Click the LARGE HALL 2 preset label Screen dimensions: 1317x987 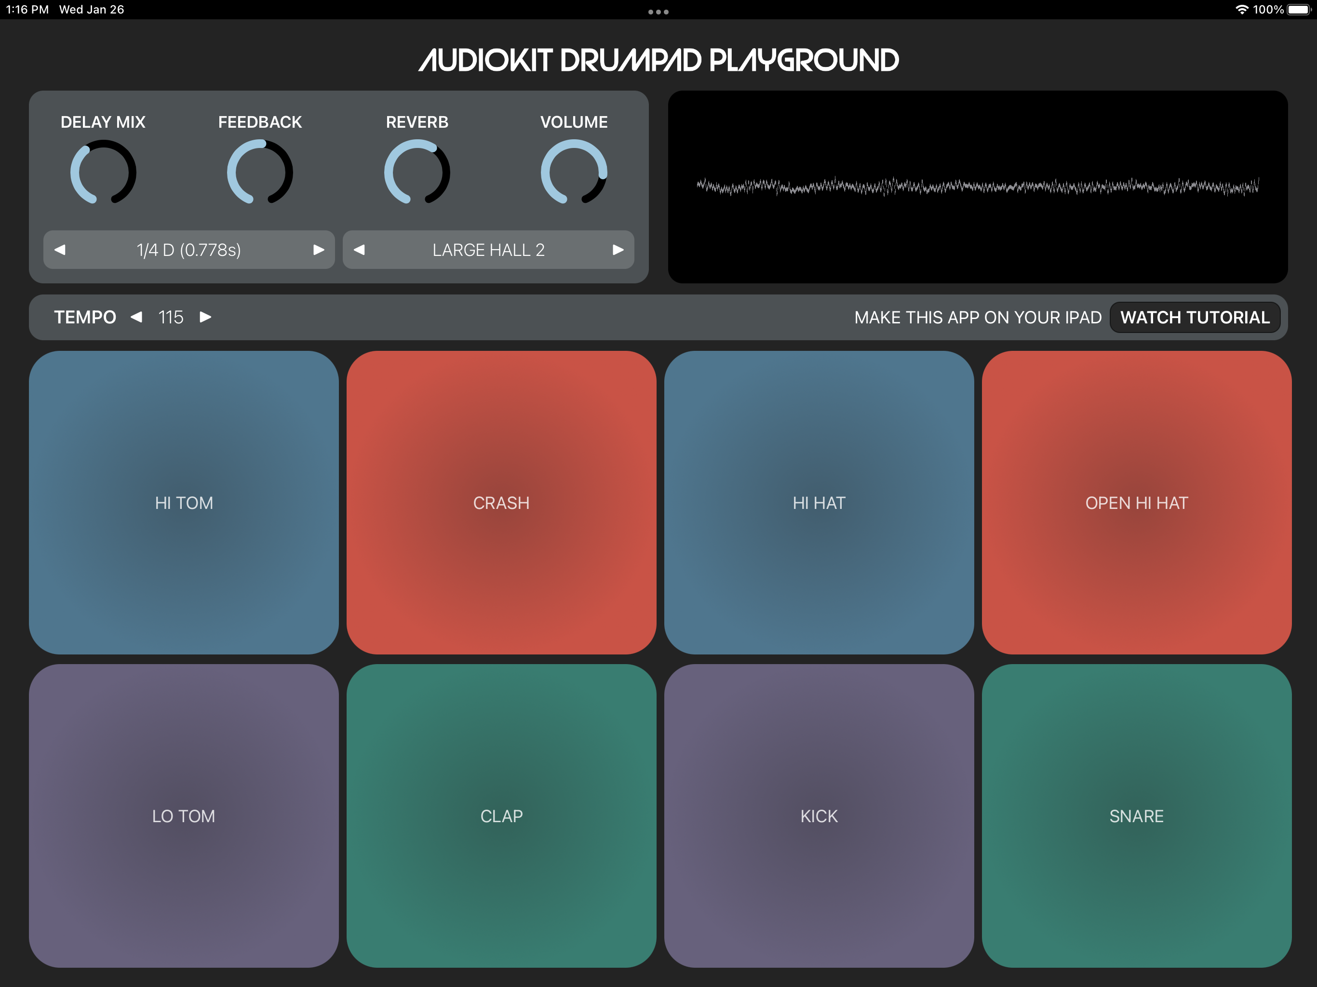pos(488,250)
